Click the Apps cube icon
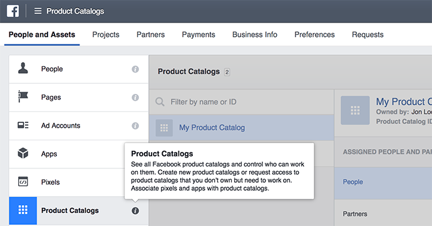432x226 pixels. point(23,153)
